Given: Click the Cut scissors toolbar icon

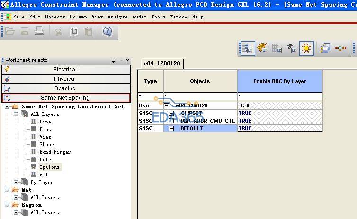Looking at the screenshot, I should coord(58,32).
